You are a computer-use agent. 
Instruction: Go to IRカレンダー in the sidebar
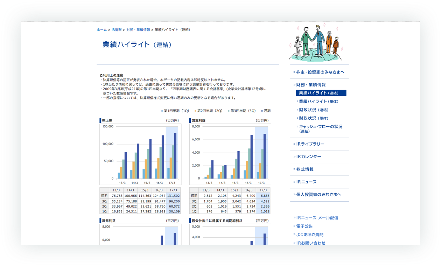pyautogui.click(x=309, y=157)
